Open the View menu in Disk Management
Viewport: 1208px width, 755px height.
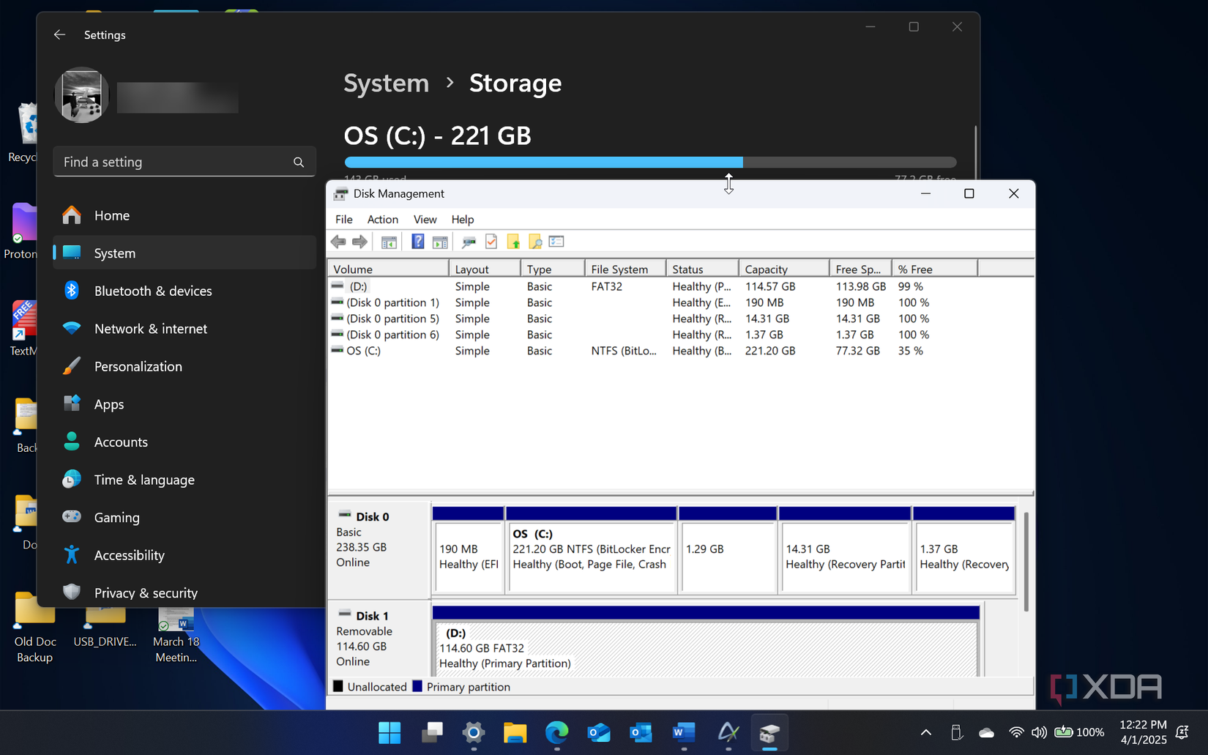click(425, 219)
